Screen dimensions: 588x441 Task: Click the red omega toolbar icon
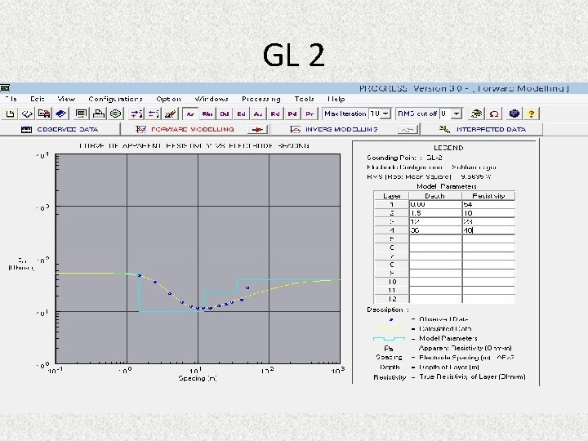point(494,114)
